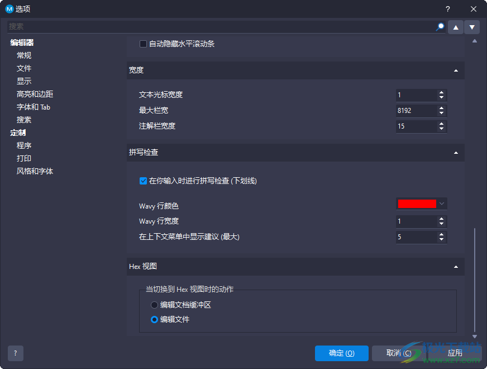The width and height of the screenshot is (487, 369).
Task: Increase 最大栏宽 with up arrow
Action: (x=441, y=108)
